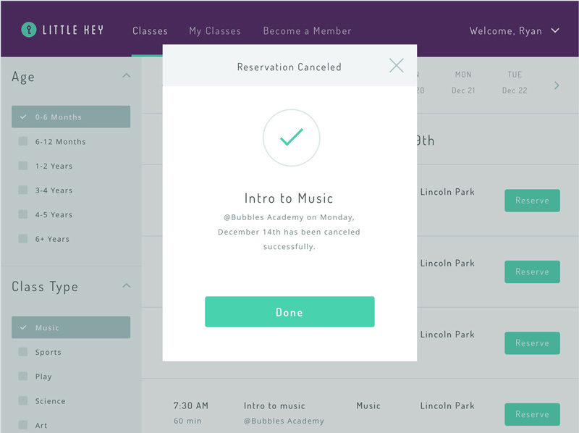The image size is (579, 433).
Task: Check the 3-4 Years age filter
Action: 23,190
